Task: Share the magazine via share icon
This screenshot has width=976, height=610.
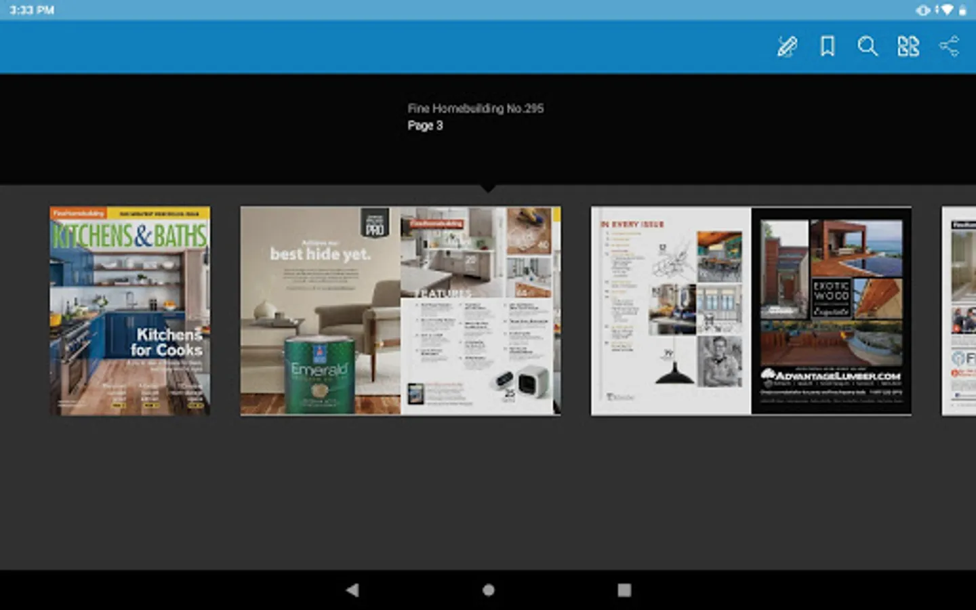Action: pyautogui.click(x=949, y=46)
